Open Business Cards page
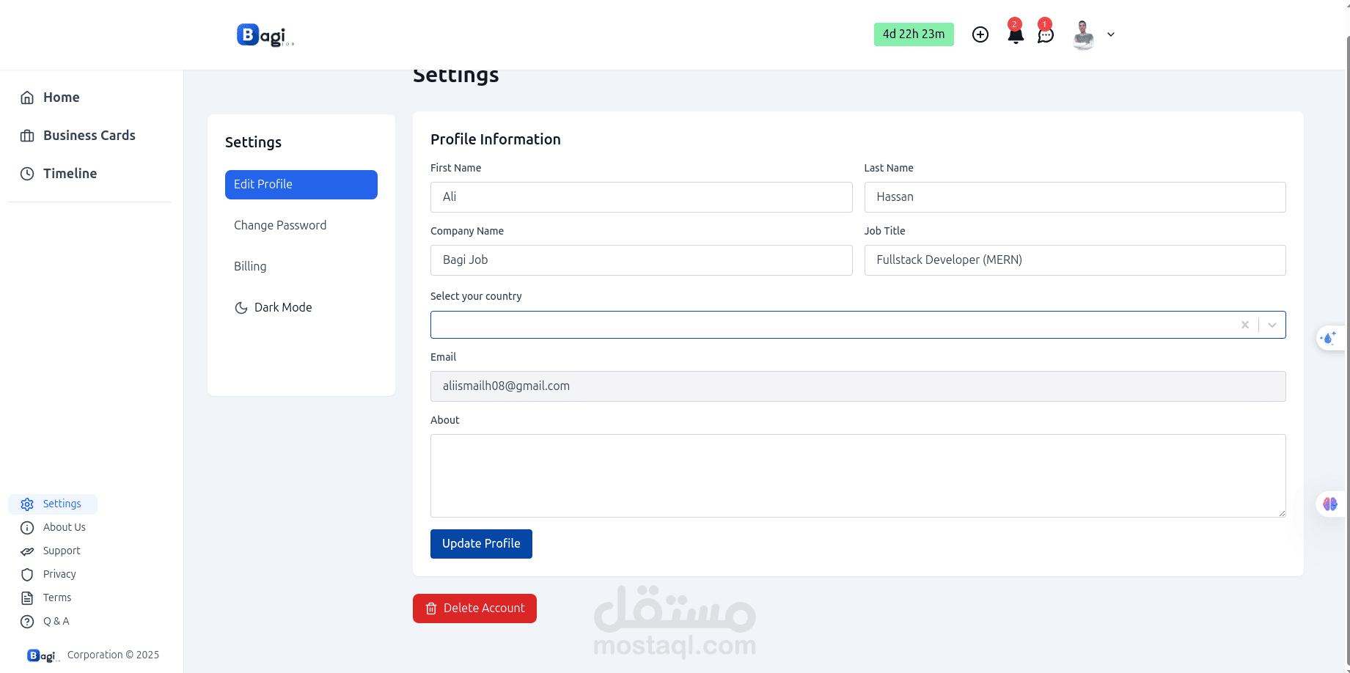1350x673 pixels. point(89,136)
